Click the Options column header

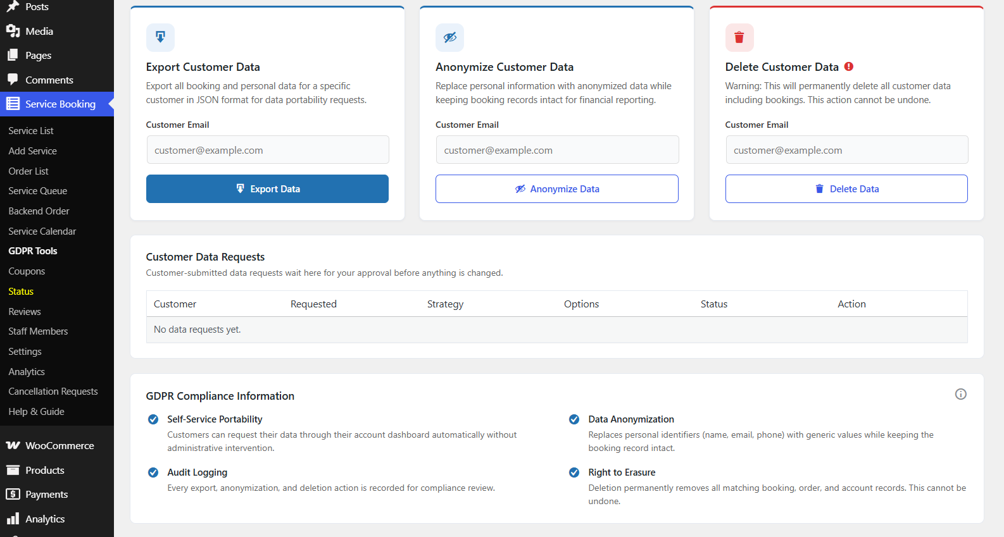click(581, 304)
